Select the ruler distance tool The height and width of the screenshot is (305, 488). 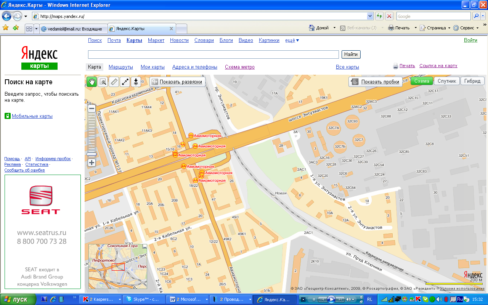pyautogui.click(x=114, y=82)
